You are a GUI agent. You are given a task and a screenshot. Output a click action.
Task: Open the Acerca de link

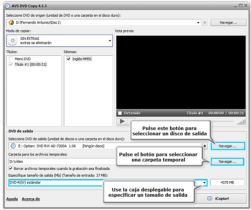pyautogui.click(x=31, y=199)
